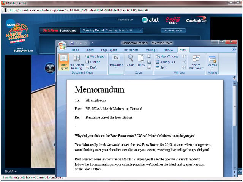Save the document via Quick Access toolbar

pyautogui.click(x=72, y=43)
